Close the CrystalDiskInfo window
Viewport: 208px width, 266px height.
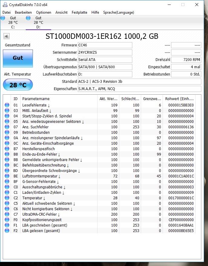tap(197, 5)
